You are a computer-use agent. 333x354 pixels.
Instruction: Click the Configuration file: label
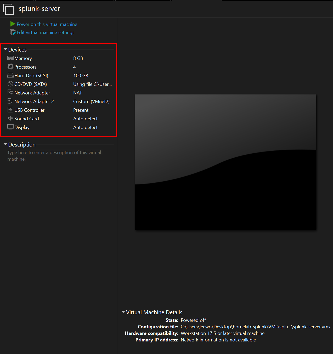[x=158, y=327]
